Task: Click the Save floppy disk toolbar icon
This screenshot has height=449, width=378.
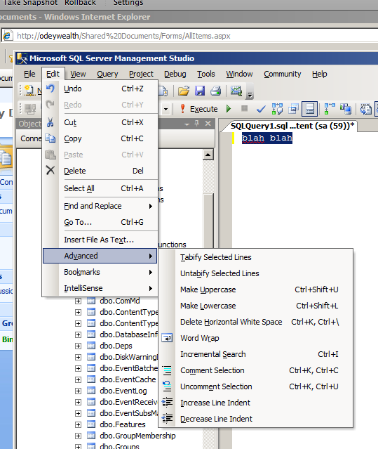Action: [x=200, y=91]
